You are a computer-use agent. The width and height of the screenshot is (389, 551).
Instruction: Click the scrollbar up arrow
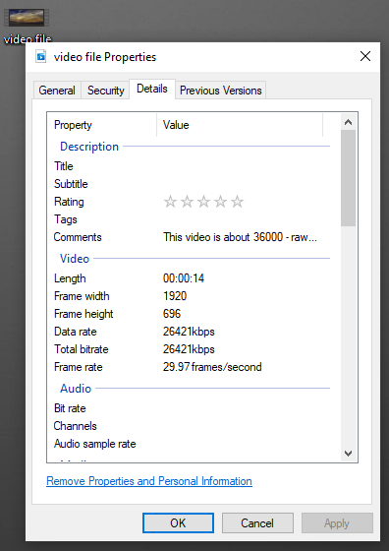348,122
